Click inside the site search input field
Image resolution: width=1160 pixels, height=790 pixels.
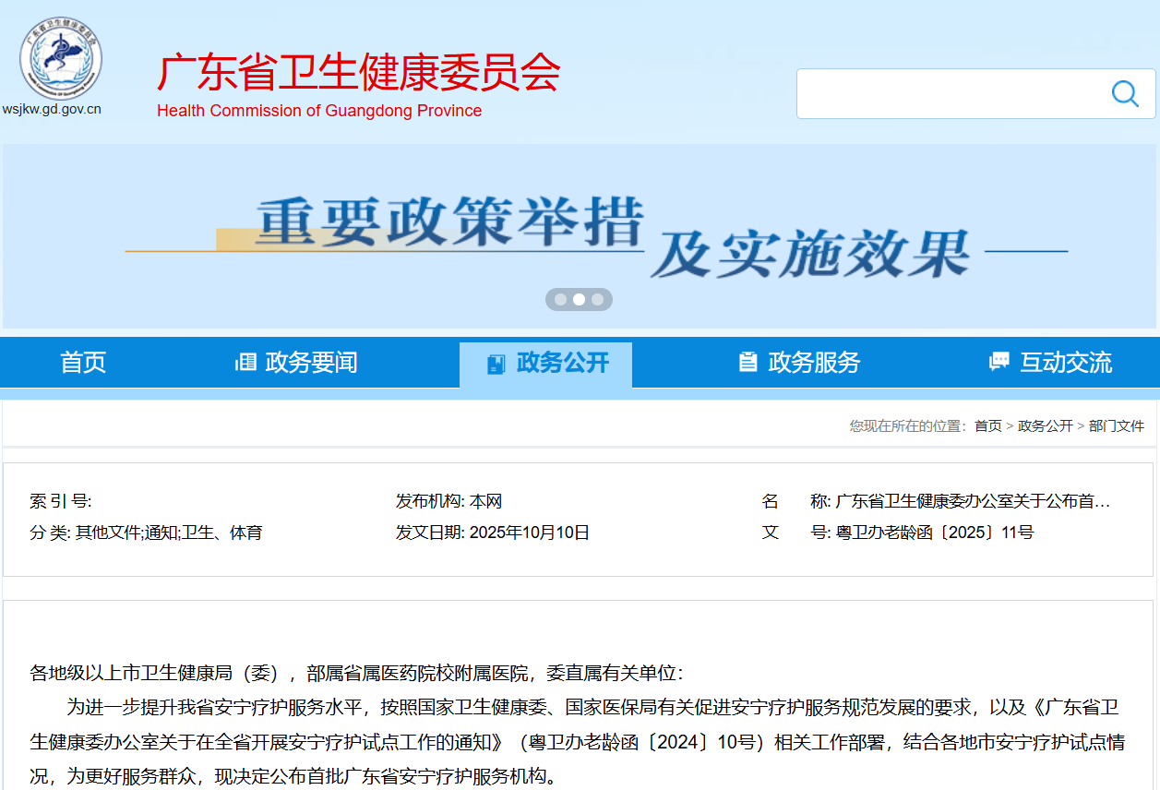pyautogui.click(x=951, y=93)
